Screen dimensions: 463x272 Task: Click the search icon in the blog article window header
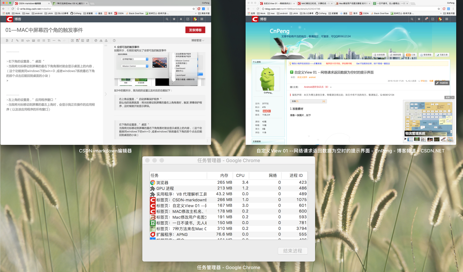[412, 19]
